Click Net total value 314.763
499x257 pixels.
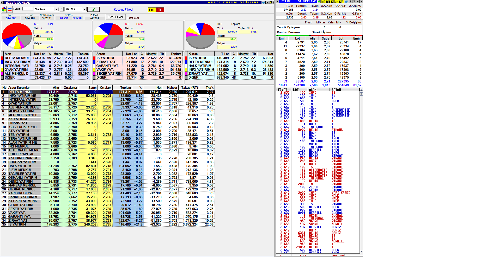point(11,18)
